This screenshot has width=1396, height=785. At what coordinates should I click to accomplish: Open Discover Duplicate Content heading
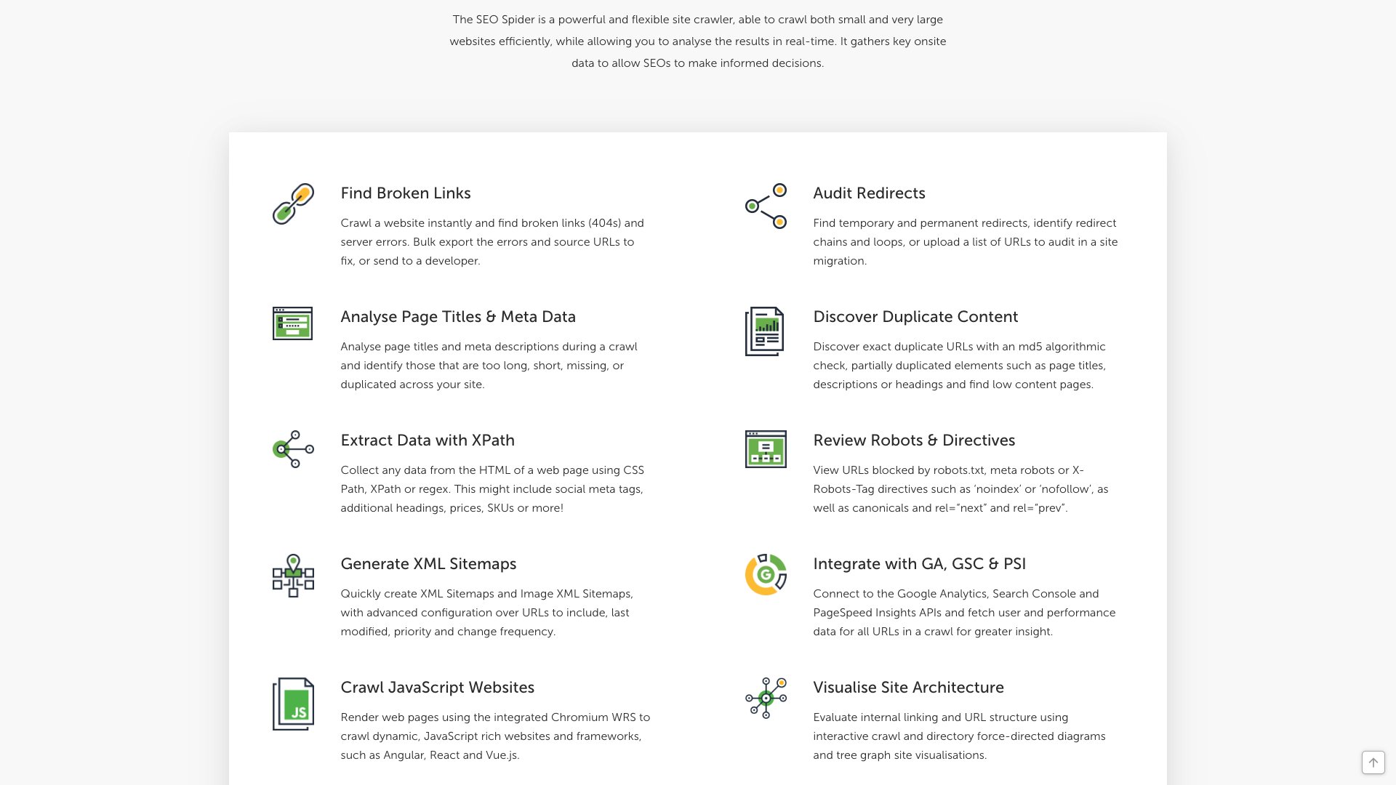(x=915, y=317)
